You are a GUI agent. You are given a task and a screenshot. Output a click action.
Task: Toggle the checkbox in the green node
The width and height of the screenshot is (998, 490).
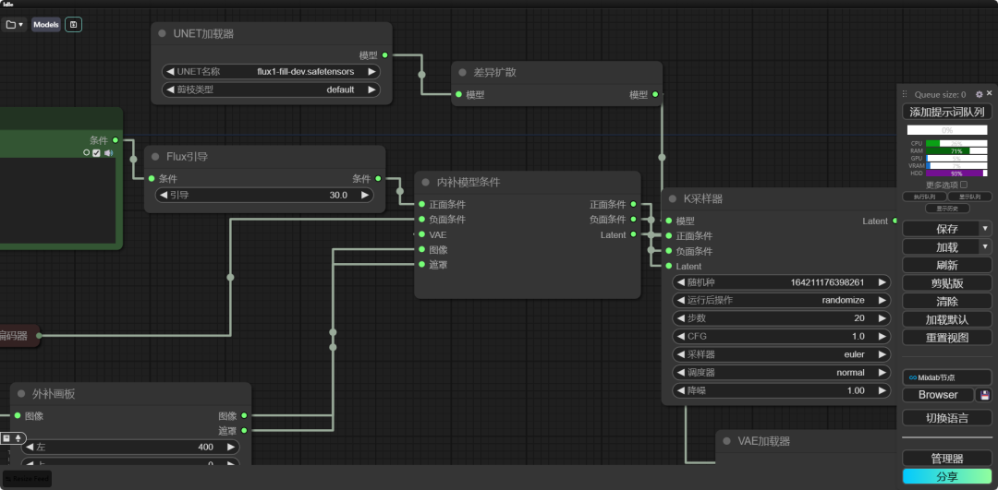96,153
